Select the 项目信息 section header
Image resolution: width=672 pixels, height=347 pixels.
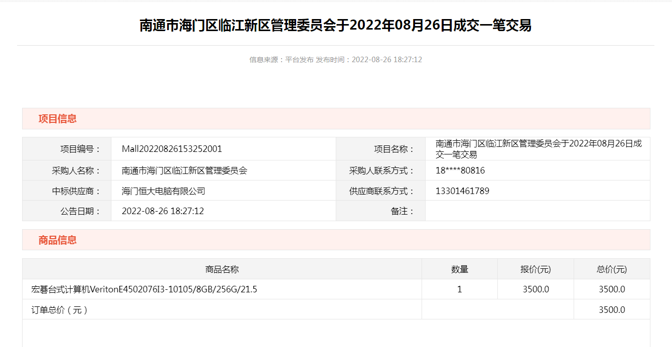(x=58, y=119)
